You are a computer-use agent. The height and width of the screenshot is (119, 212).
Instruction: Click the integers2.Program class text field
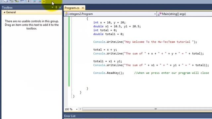[110, 14]
